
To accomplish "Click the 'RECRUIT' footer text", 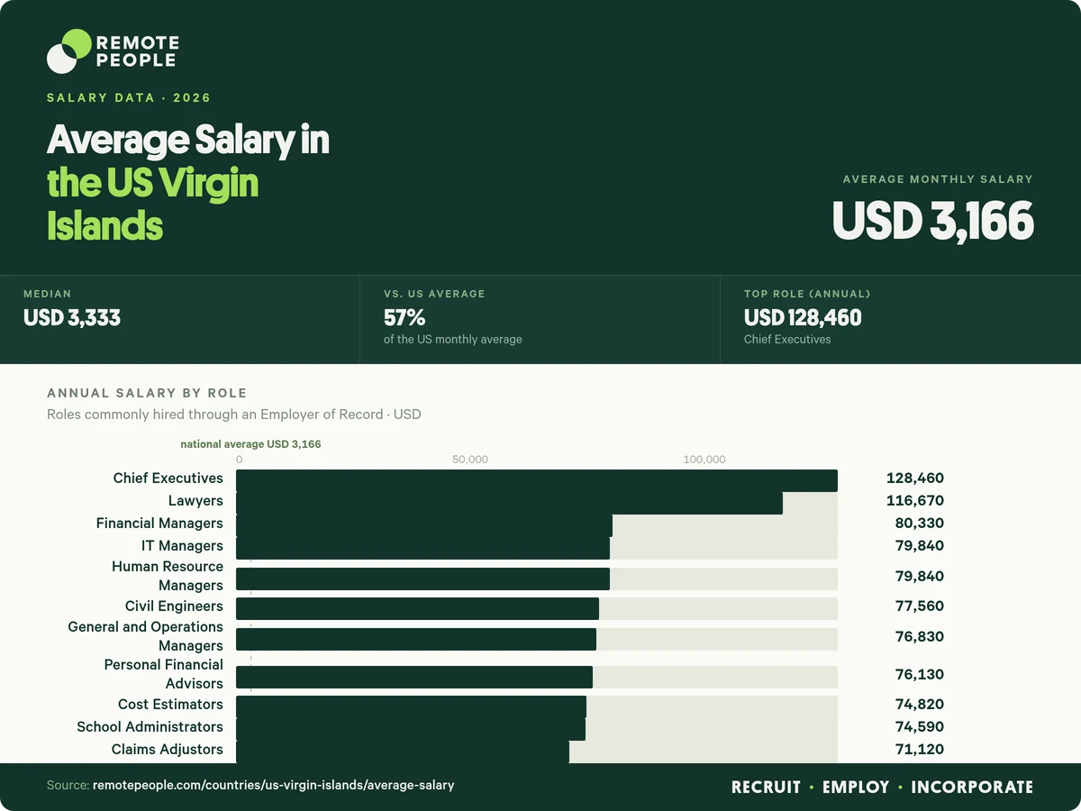I will tap(766, 788).
